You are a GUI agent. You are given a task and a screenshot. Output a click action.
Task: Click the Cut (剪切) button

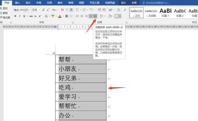4,8
